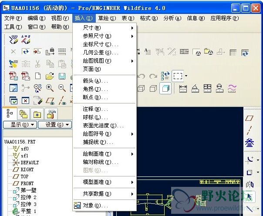263x216 pixels.
Task: Select 角拐(J)... menu entry
Action: 105,89
